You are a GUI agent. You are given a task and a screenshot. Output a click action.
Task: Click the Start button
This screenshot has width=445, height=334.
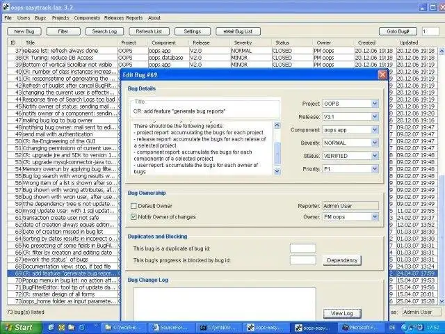tap(21, 328)
